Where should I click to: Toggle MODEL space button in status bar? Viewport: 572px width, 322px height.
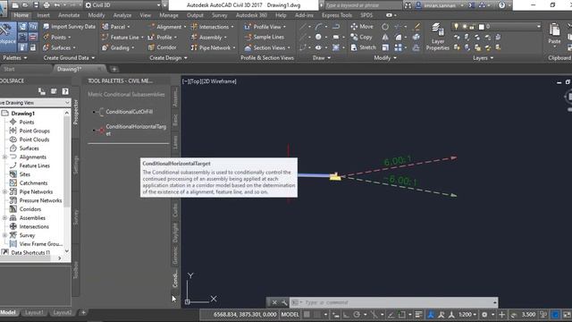coord(290,314)
